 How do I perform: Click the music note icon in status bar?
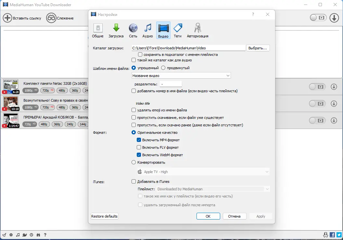tap(18, 235)
